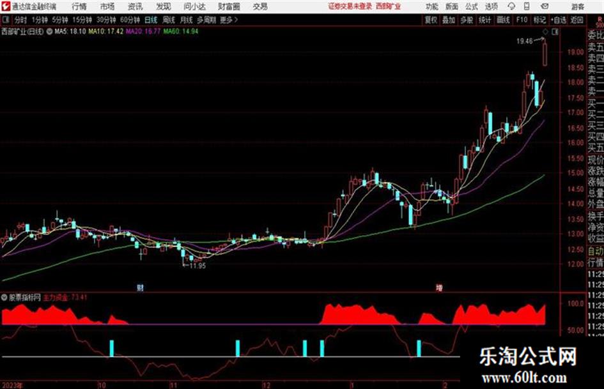Switch to the 5分钟 period tab

(60, 20)
